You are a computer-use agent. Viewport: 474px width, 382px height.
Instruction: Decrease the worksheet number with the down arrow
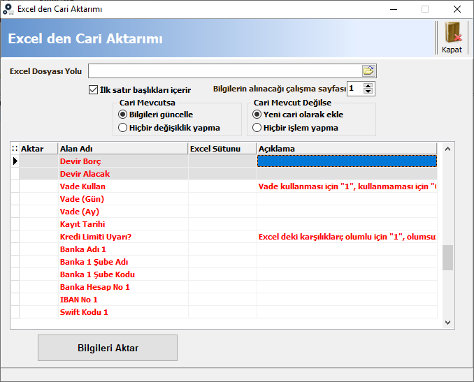point(368,91)
